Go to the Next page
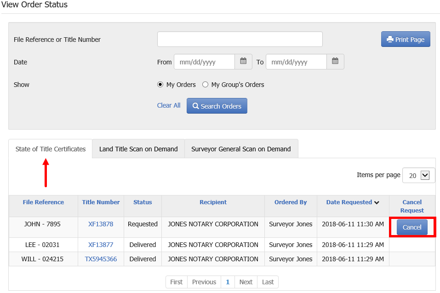This screenshot has height=293, width=440. (246, 282)
